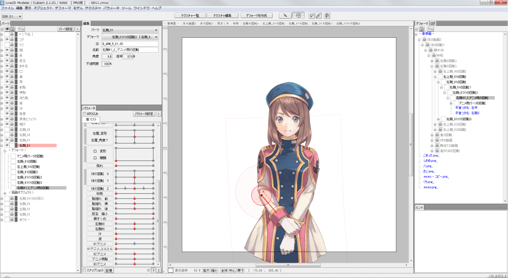Viewport: 508px width, 278px height.
Task: Toggle visibility of 目玉 part
Action: (x=7, y=60)
